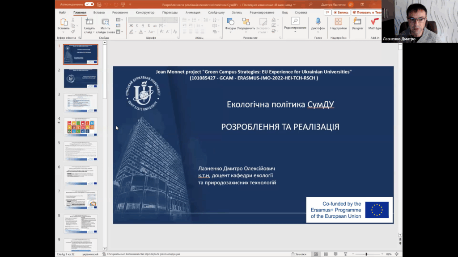This screenshot has height=257, width=458.
Task: Start the Диктофон microphone dictation
Action: tap(318, 21)
